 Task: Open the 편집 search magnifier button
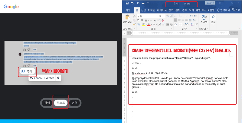click(x=213, y=17)
